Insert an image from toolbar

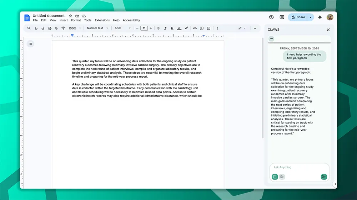[208, 28]
